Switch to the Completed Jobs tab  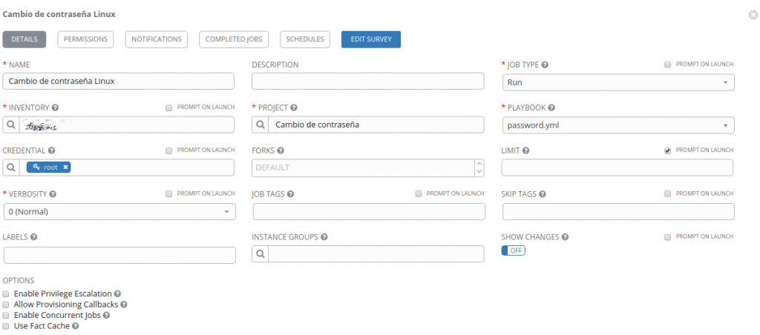point(234,39)
